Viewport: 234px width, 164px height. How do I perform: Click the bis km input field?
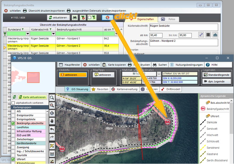[185, 35]
